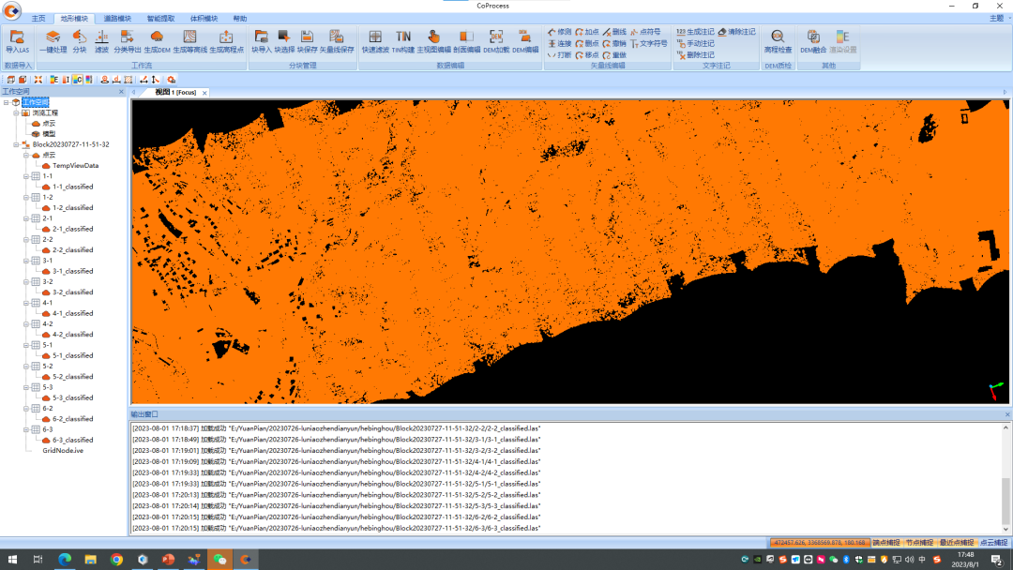Click the 生成高程点 icon

click(x=226, y=41)
